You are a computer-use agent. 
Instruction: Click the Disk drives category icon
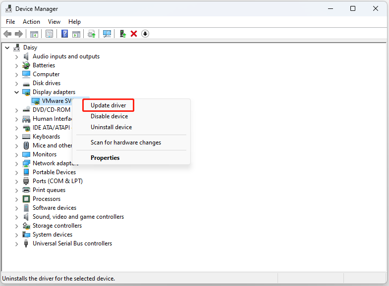click(26, 84)
